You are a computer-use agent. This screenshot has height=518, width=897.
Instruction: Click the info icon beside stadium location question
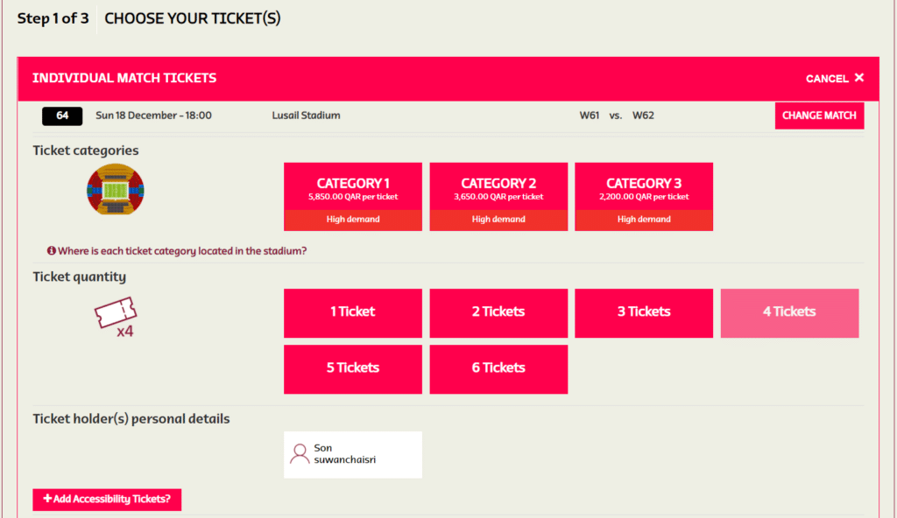pyautogui.click(x=52, y=250)
